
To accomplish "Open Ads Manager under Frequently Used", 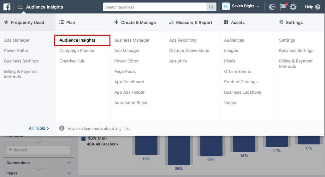I will [17, 40].
